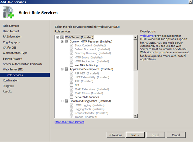Click the Common HTTP Features box icon
The width and height of the screenshot is (193, 142).
click(67, 41)
